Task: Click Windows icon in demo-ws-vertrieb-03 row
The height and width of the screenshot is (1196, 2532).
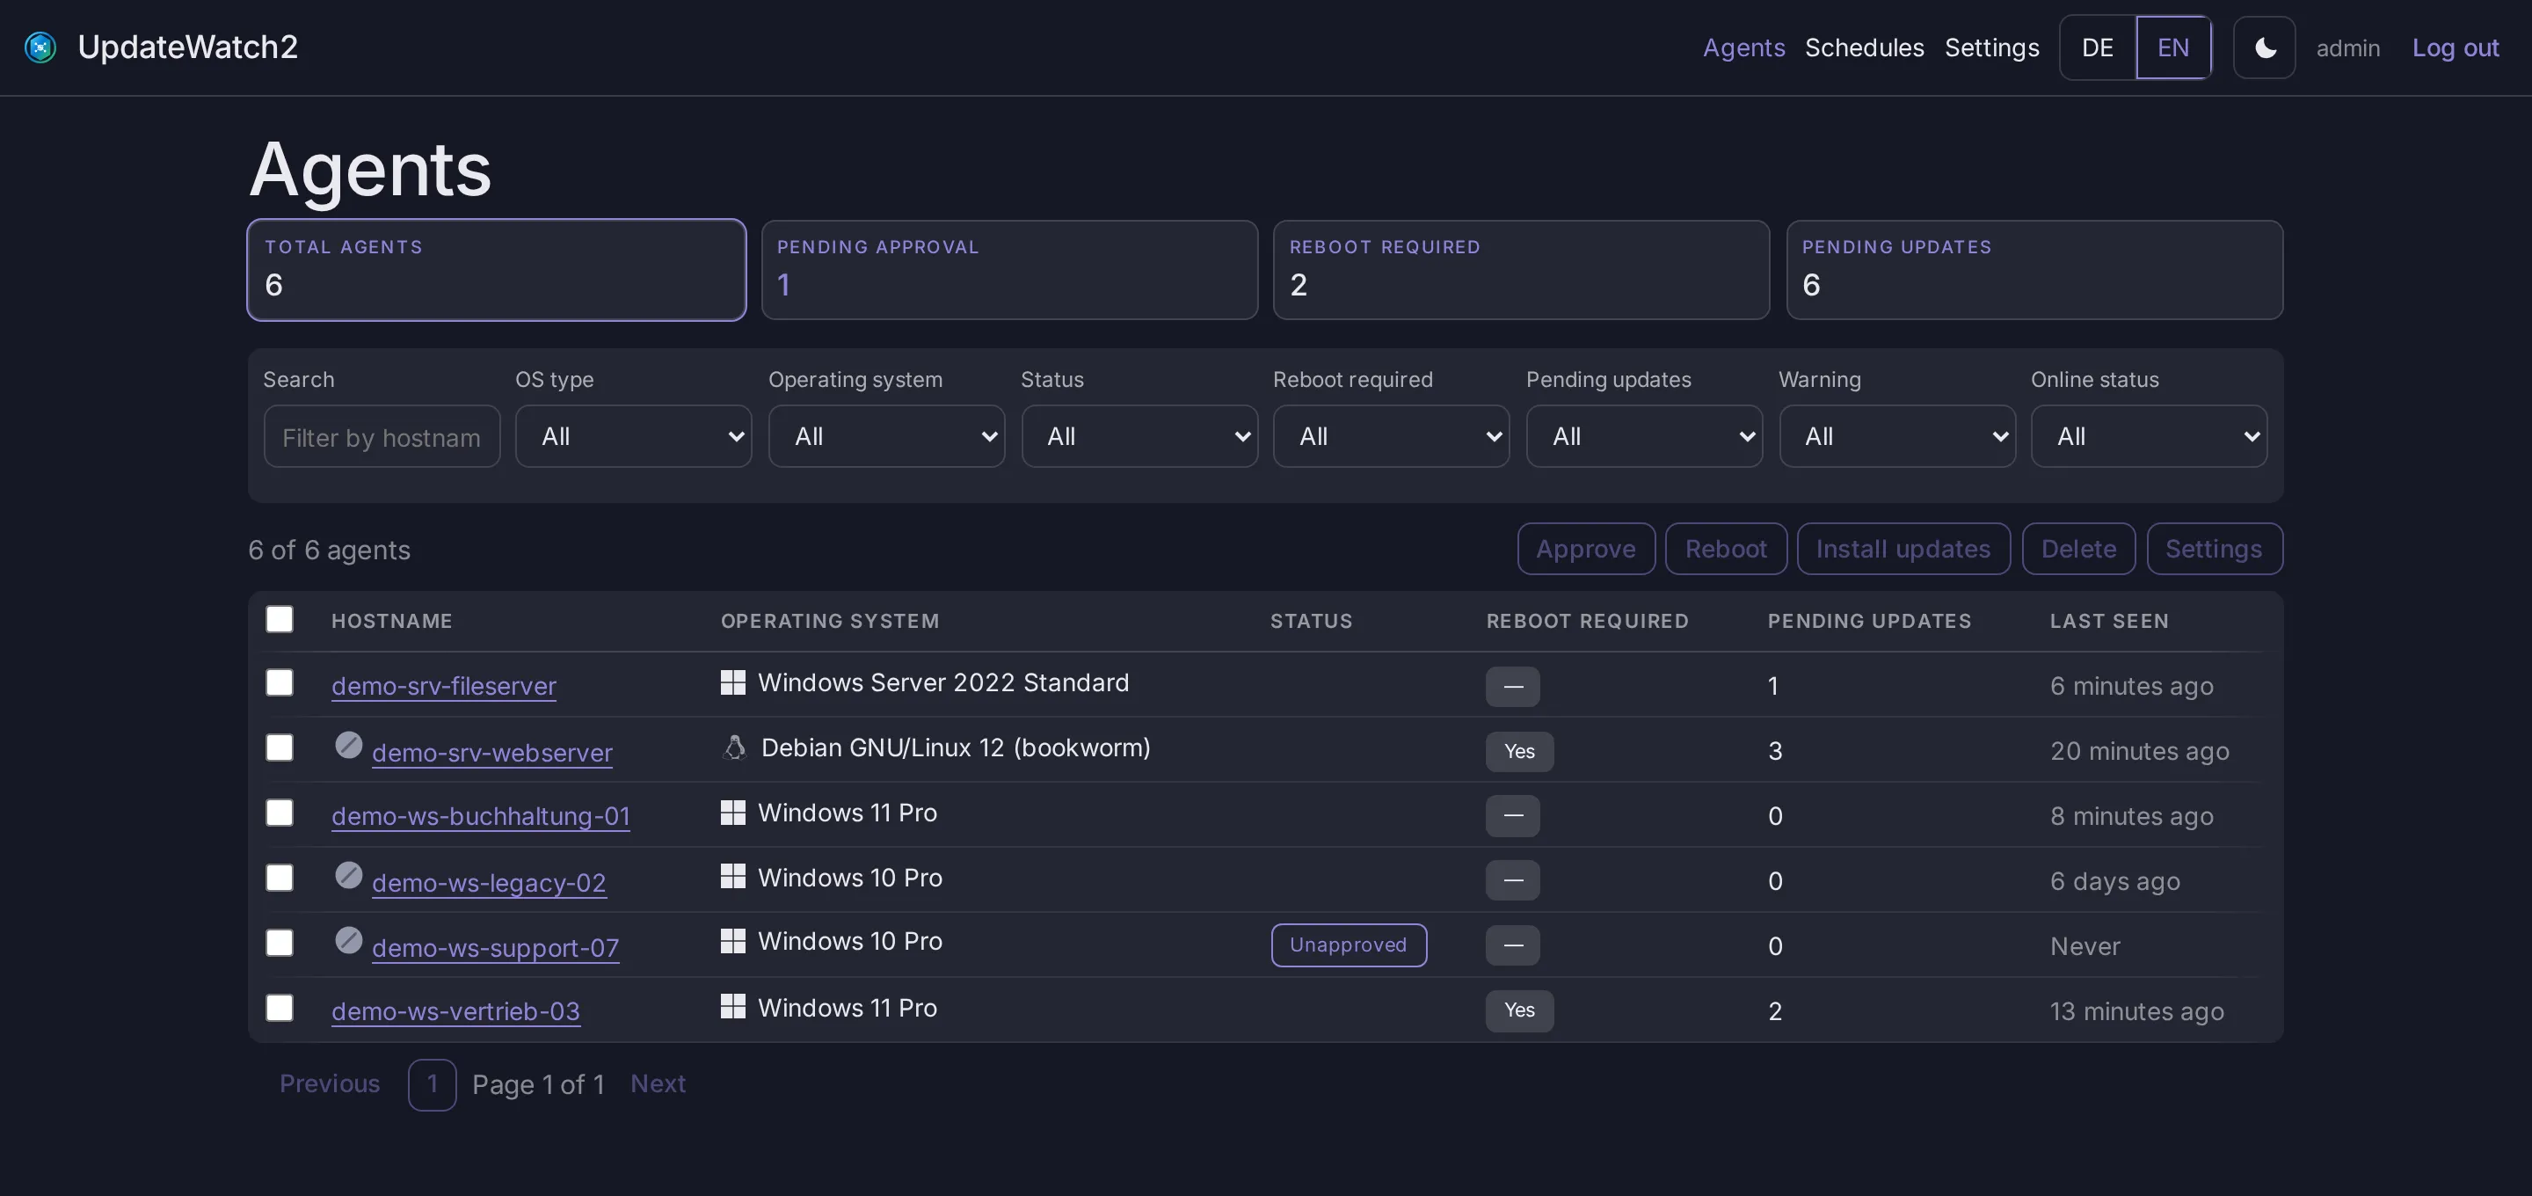Action: click(x=733, y=1006)
